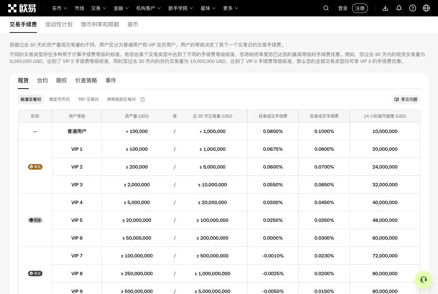Click the 登录 link
438x294 pixels.
pyautogui.click(x=343, y=8)
